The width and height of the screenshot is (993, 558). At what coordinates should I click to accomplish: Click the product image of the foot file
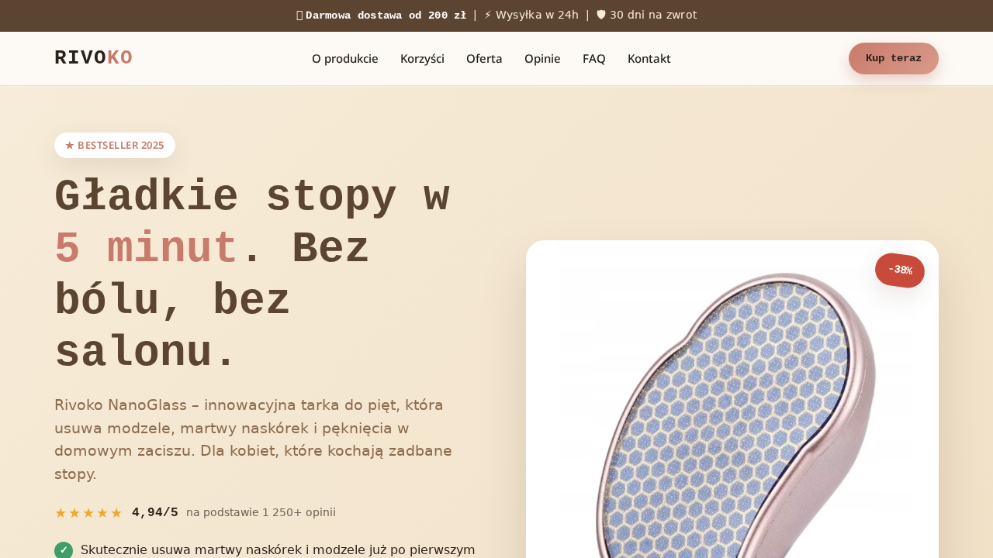732,411
